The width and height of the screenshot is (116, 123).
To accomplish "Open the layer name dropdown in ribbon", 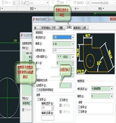I will coord(48,3).
